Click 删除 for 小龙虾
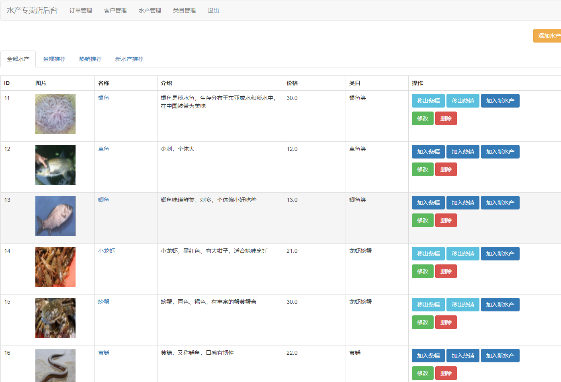561x382 pixels. [x=446, y=271]
